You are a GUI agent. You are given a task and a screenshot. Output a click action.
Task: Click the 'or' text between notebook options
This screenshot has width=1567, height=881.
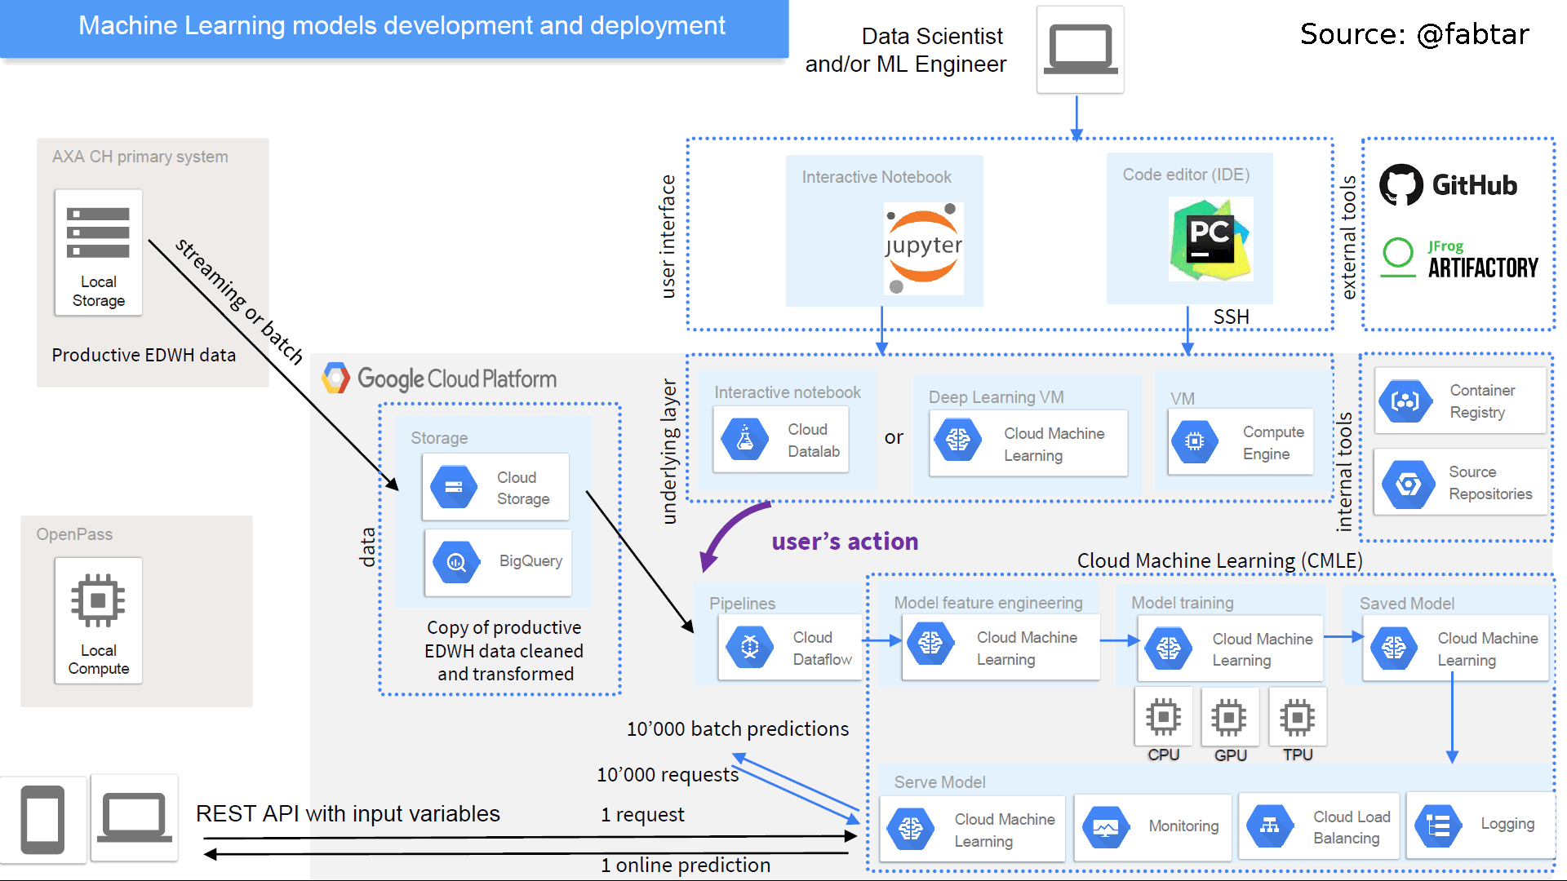(x=894, y=438)
